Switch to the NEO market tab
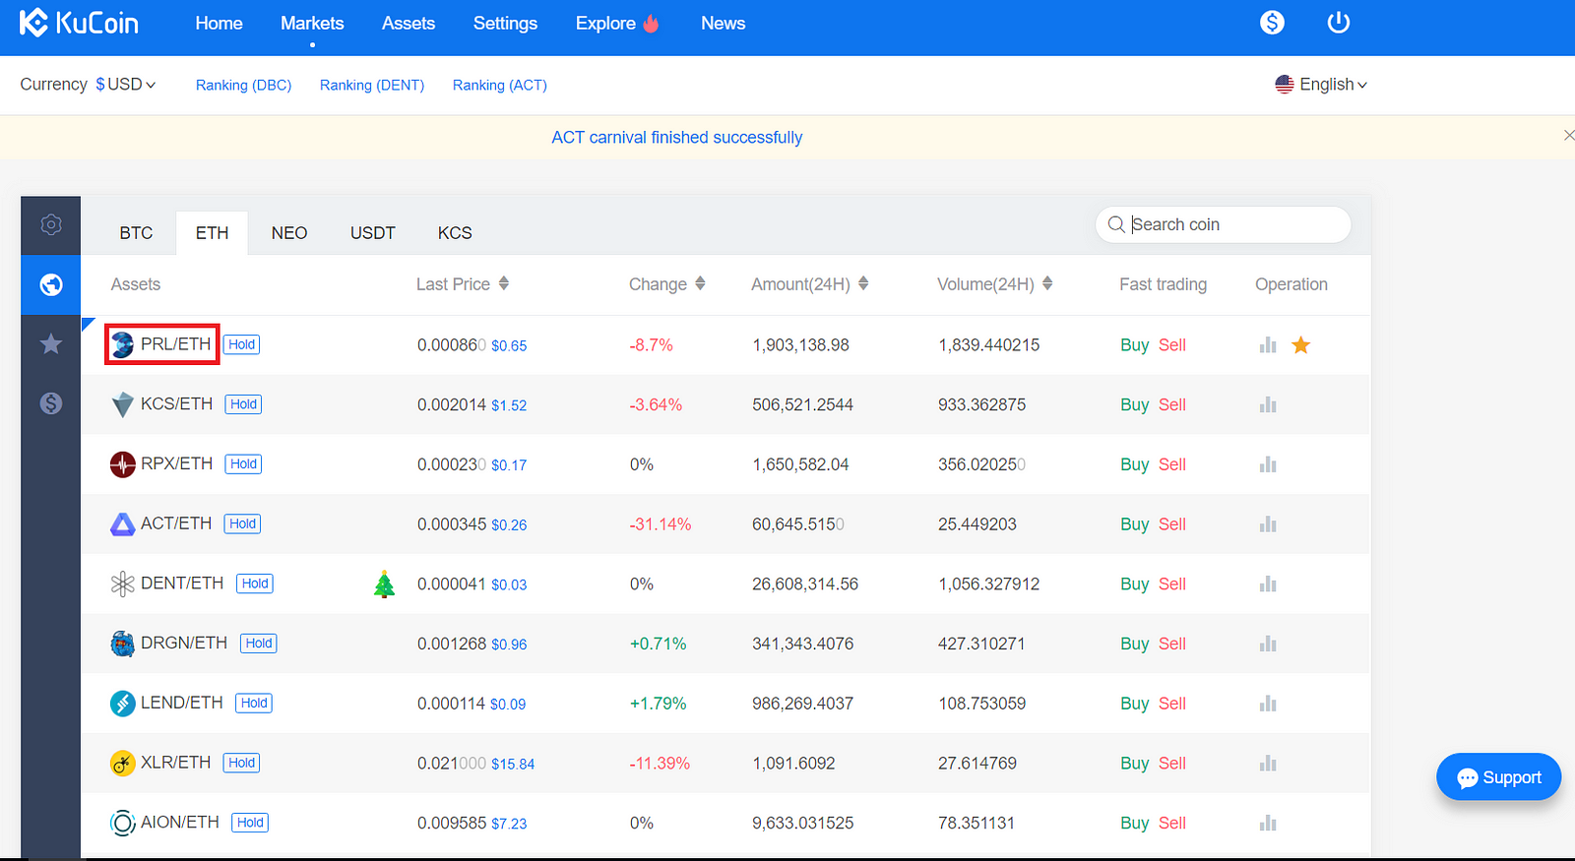This screenshot has height=861, width=1575. point(289,233)
